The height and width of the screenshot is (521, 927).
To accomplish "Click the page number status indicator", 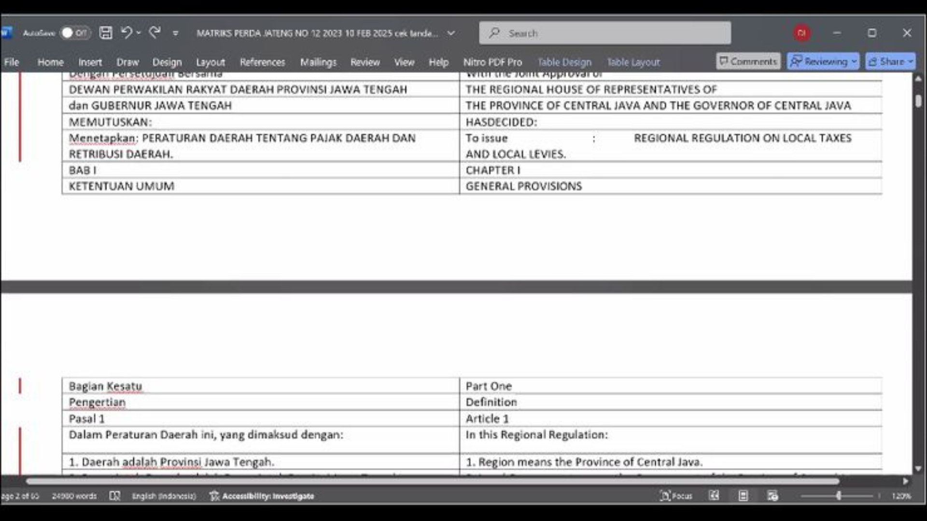I will [x=20, y=496].
